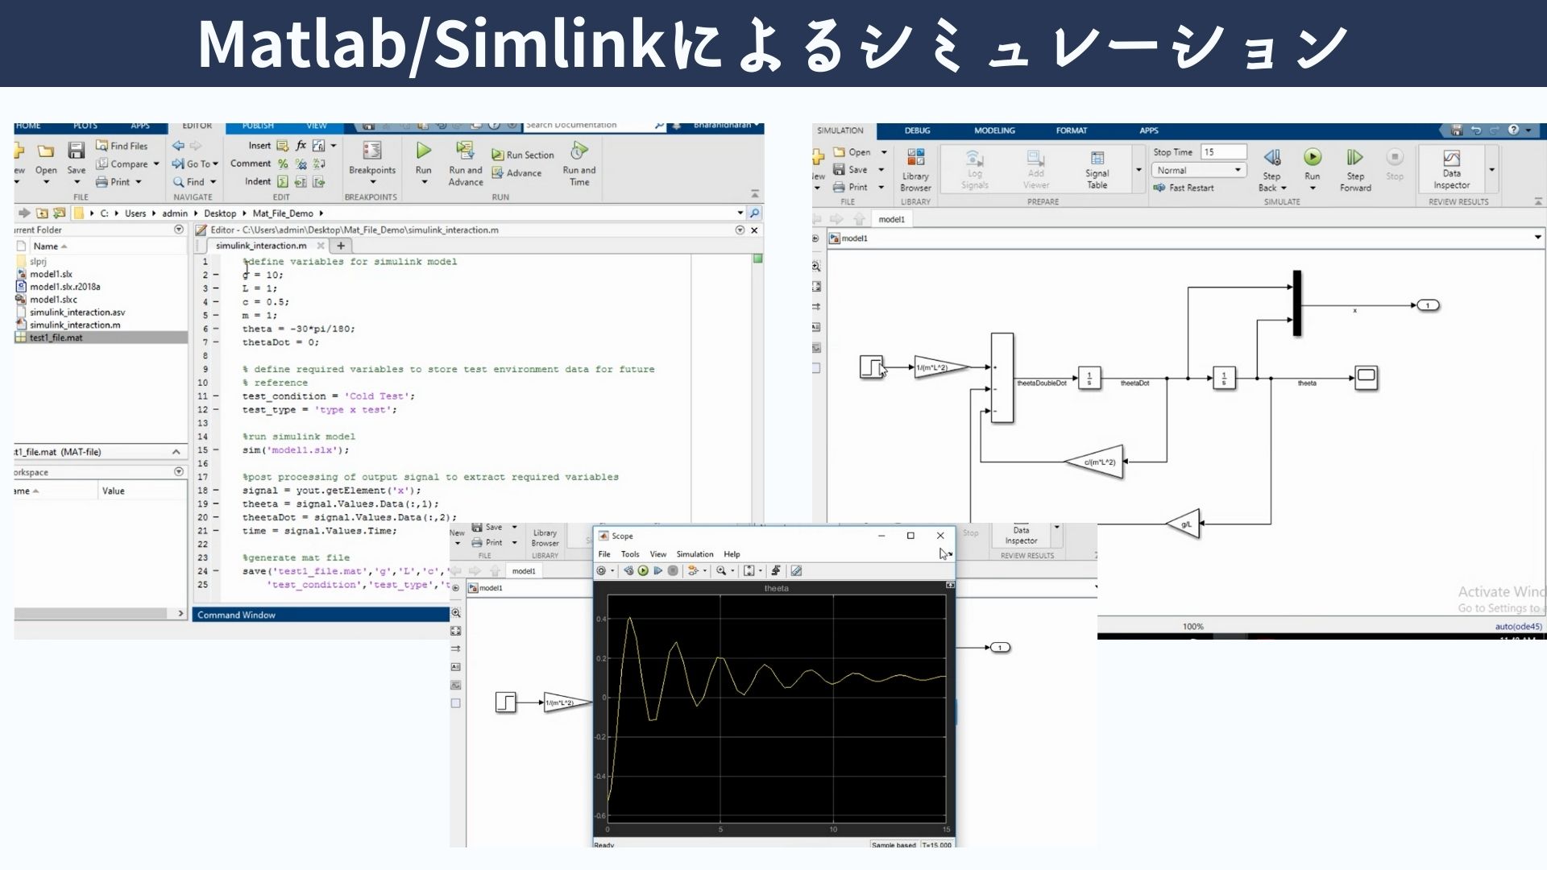Select the Scope block in Simulink model

[x=1366, y=377]
